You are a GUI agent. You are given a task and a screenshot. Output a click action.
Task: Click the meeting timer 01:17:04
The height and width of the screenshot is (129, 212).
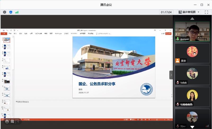tap(166, 12)
